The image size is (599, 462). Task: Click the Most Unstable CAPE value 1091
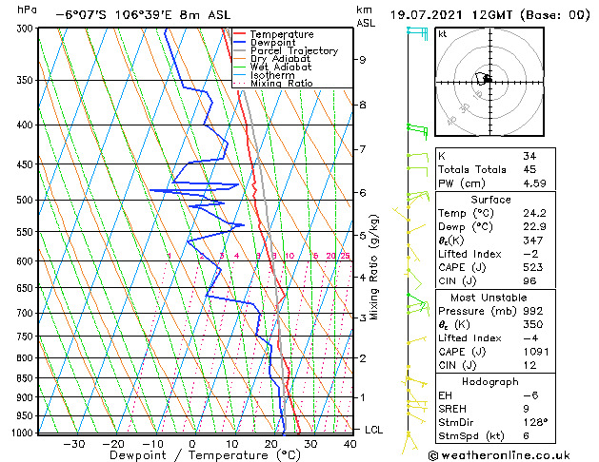536,352
